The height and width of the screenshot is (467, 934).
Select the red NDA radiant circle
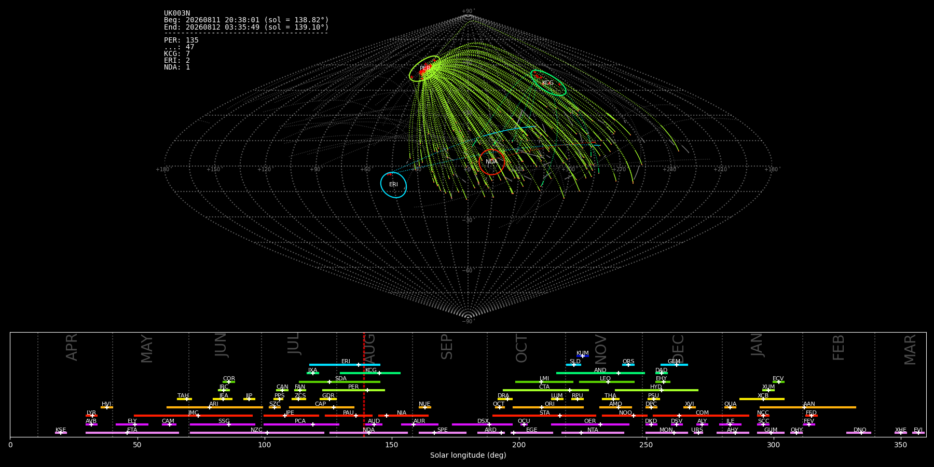click(x=491, y=162)
